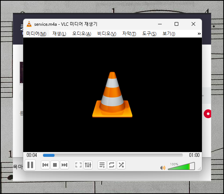The image size is (224, 194).
Task: Grab the window size grip corner
Action: (x=199, y=169)
